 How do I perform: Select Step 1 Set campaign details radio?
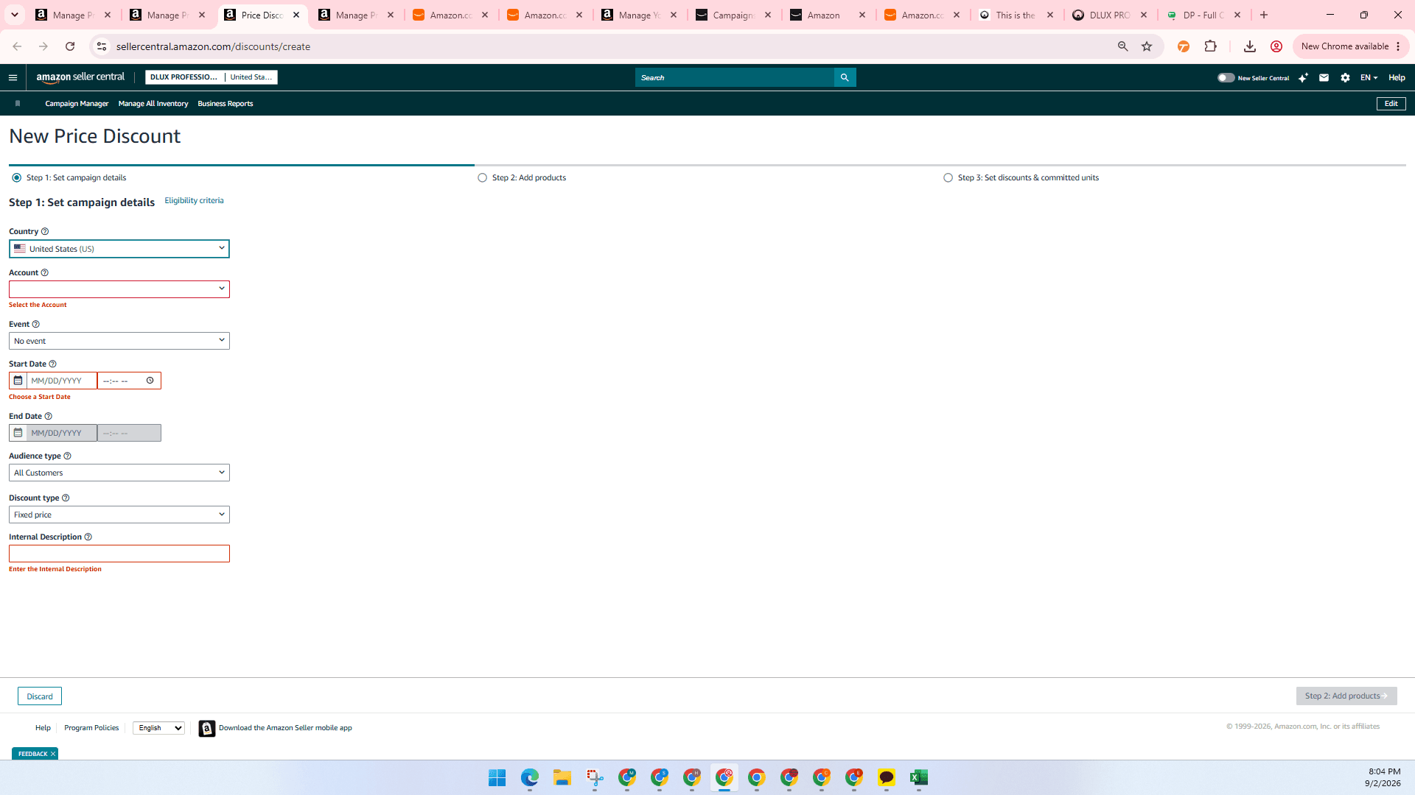click(x=16, y=177)
